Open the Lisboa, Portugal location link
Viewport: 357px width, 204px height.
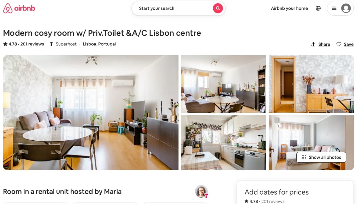99,44
